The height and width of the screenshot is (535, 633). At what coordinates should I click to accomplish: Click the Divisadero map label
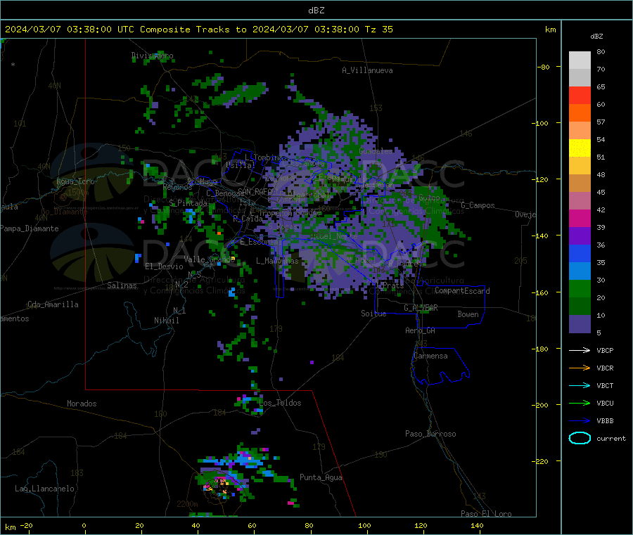click(153, 56)
